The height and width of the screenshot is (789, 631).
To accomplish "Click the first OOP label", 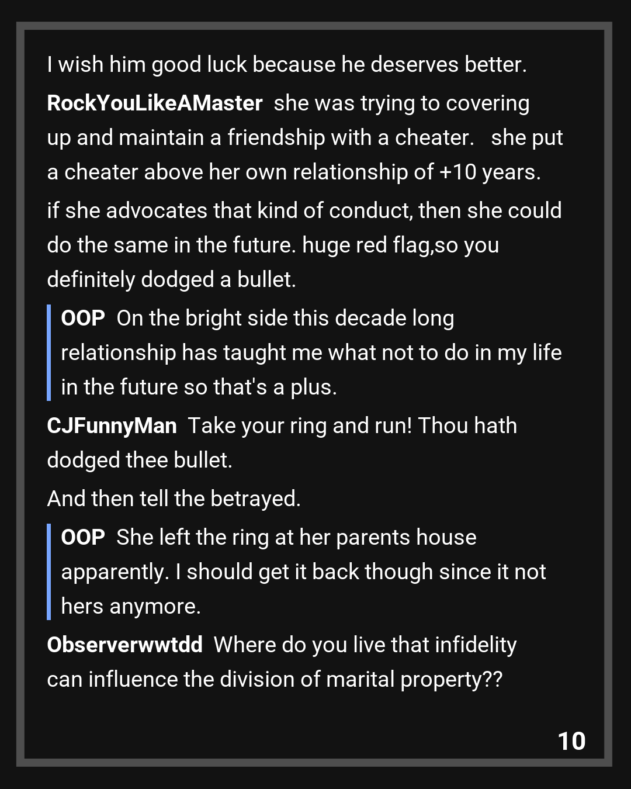I will coord(83,318).
